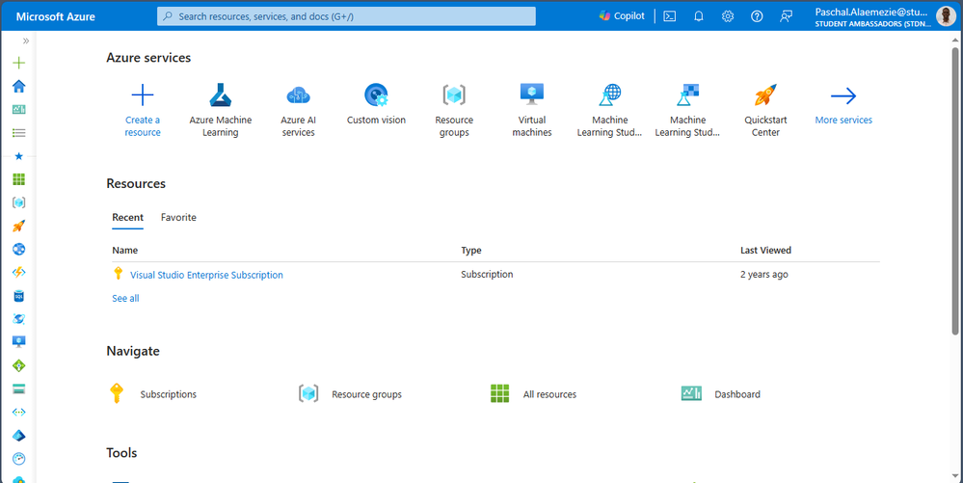This screenshot has height=483, width=963.
Task: Select the Recent resources tab
Action: point(128,218)
